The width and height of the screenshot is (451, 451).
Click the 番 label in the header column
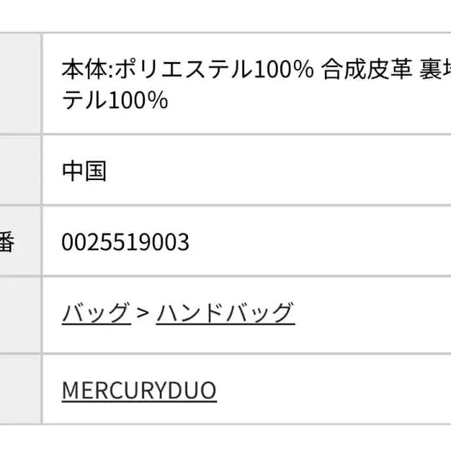coord(6,242)
